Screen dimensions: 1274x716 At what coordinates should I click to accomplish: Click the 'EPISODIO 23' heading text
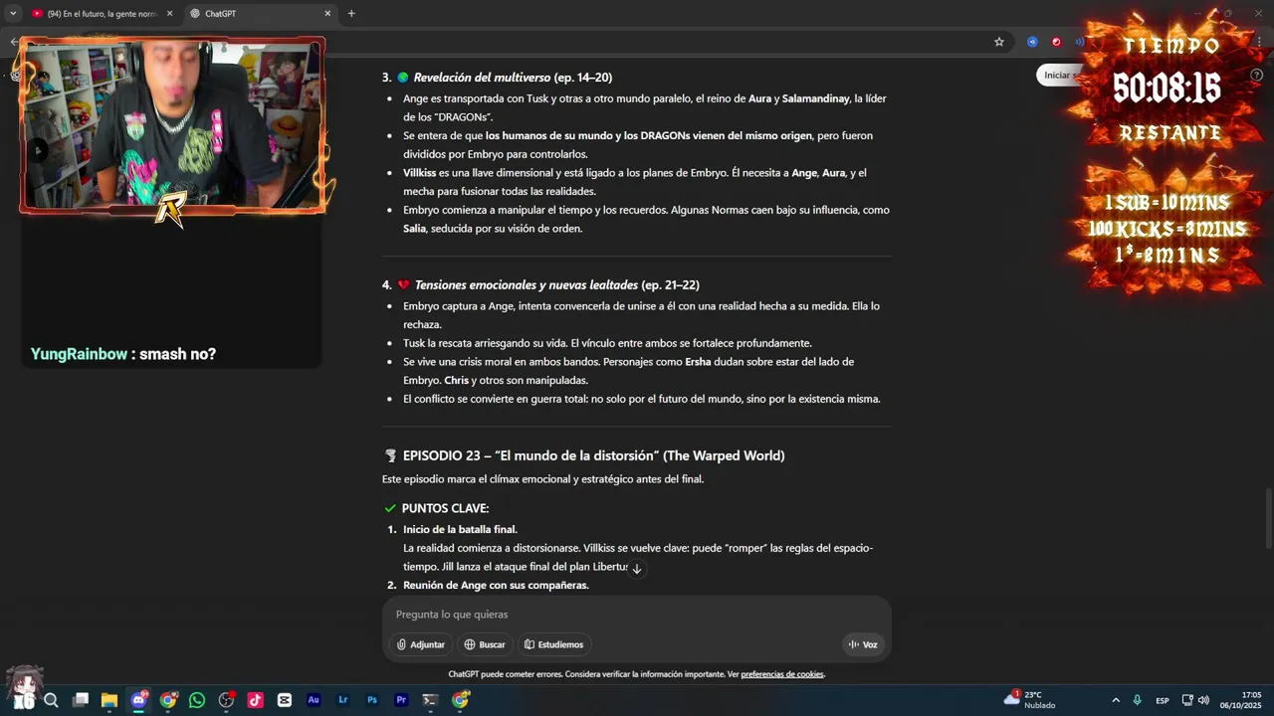tap(593, 455)
